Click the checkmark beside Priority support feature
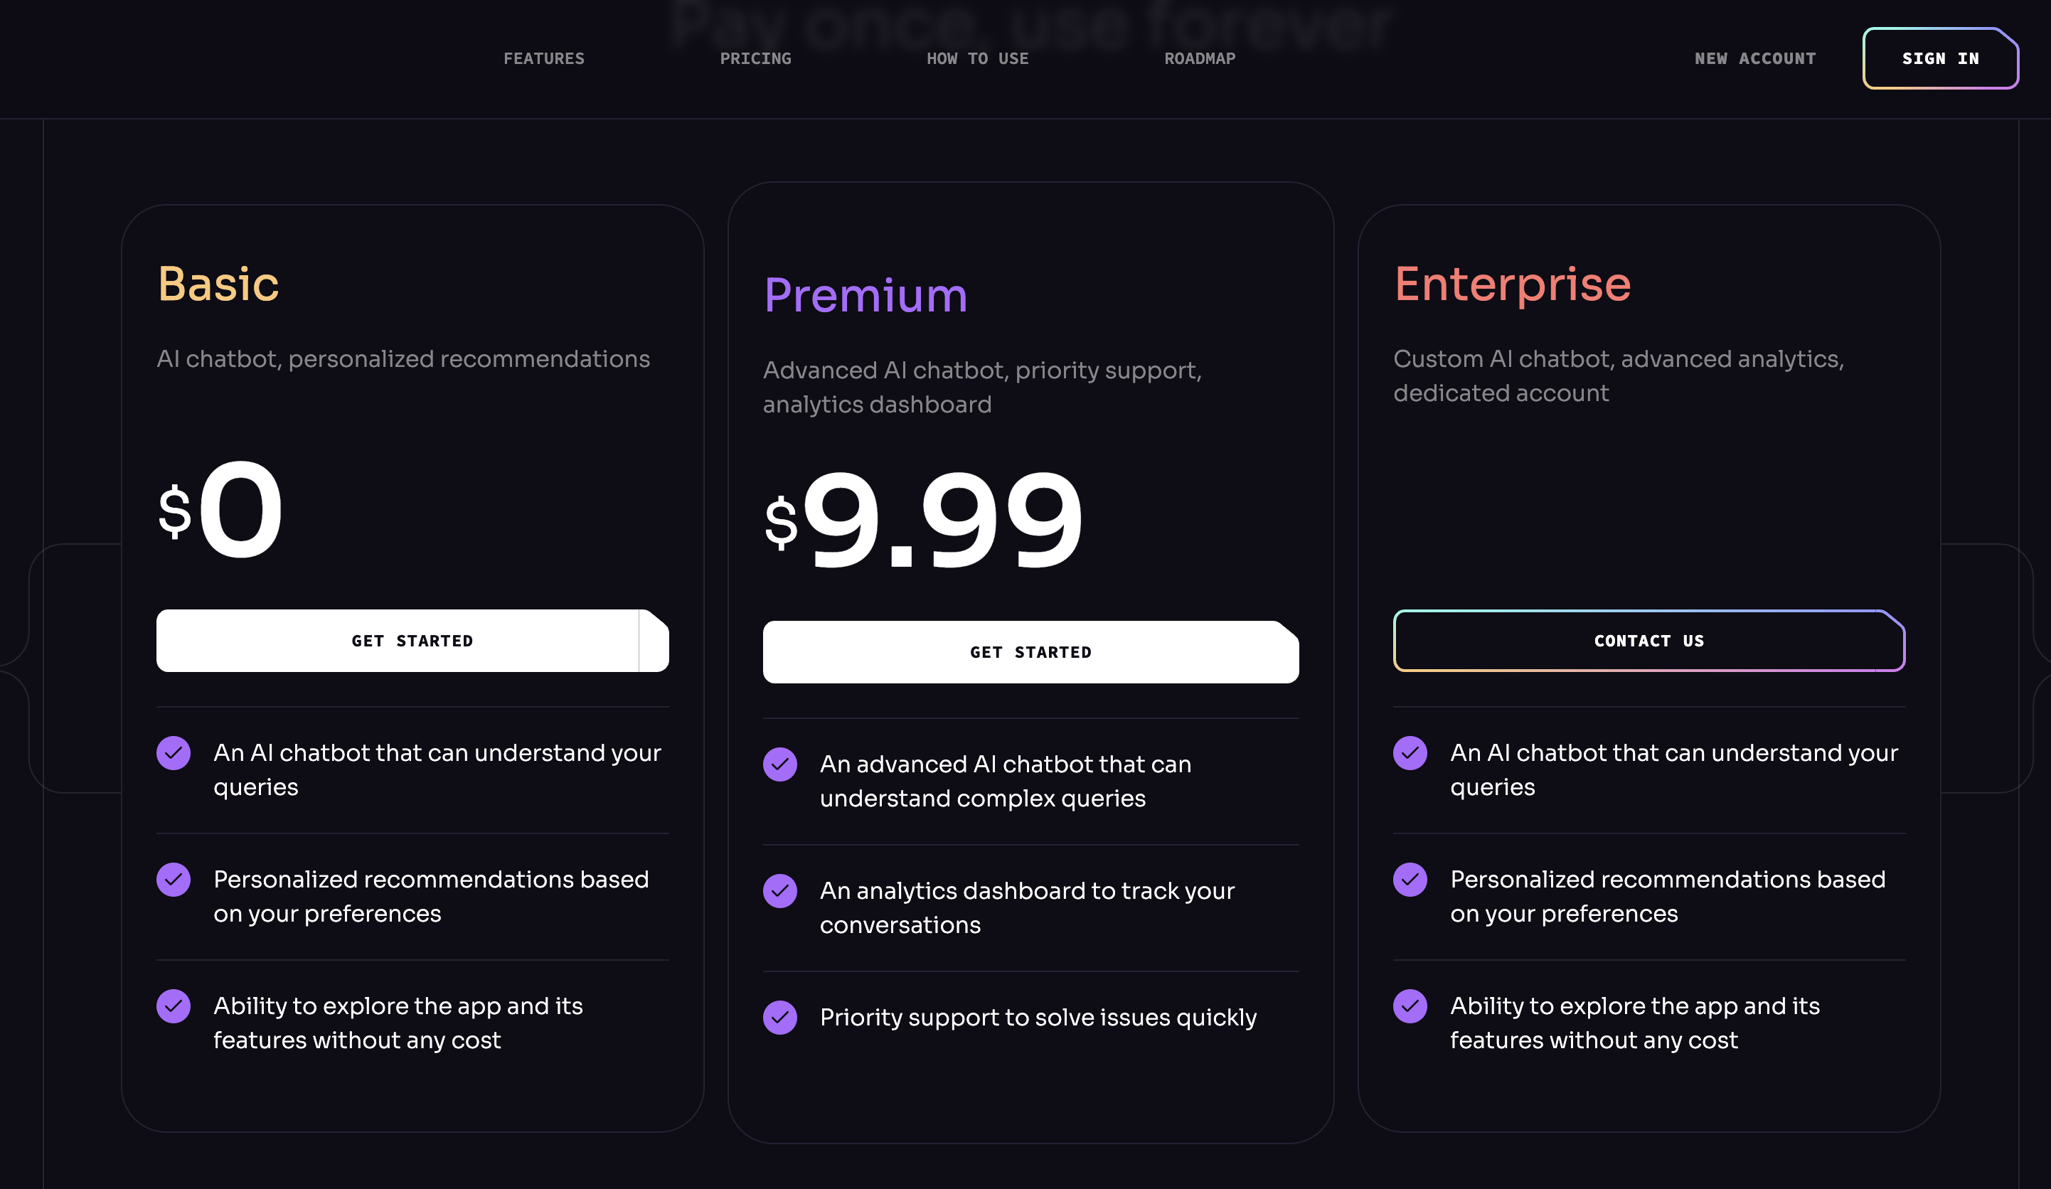The height and width of the screenshot is (1189, 2051). (x=779, y=1018)
